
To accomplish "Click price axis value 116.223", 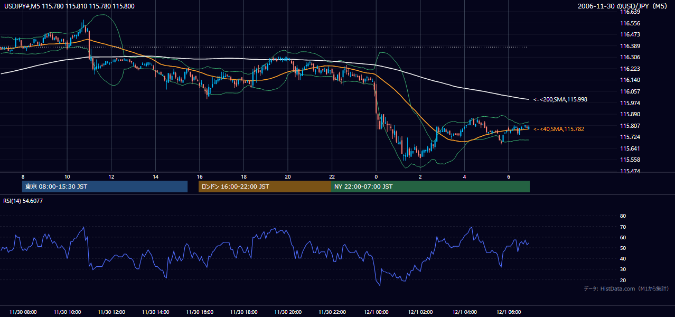I will coord(630,69).
